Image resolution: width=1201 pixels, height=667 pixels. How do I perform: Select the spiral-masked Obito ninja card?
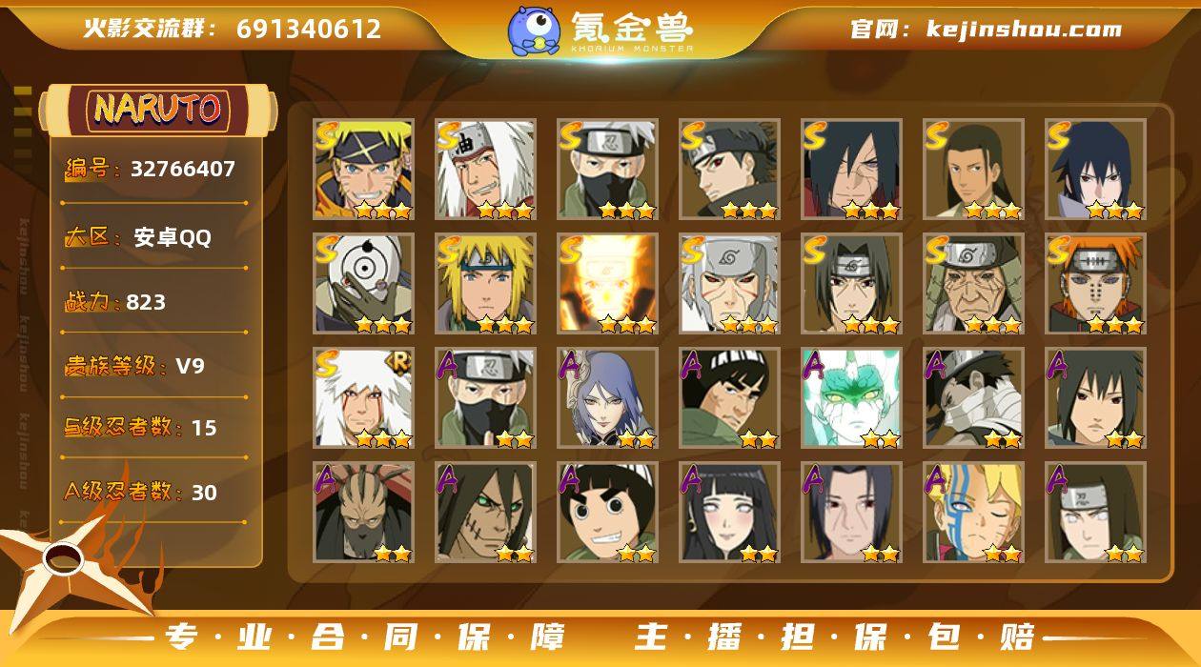click(363, 284)
